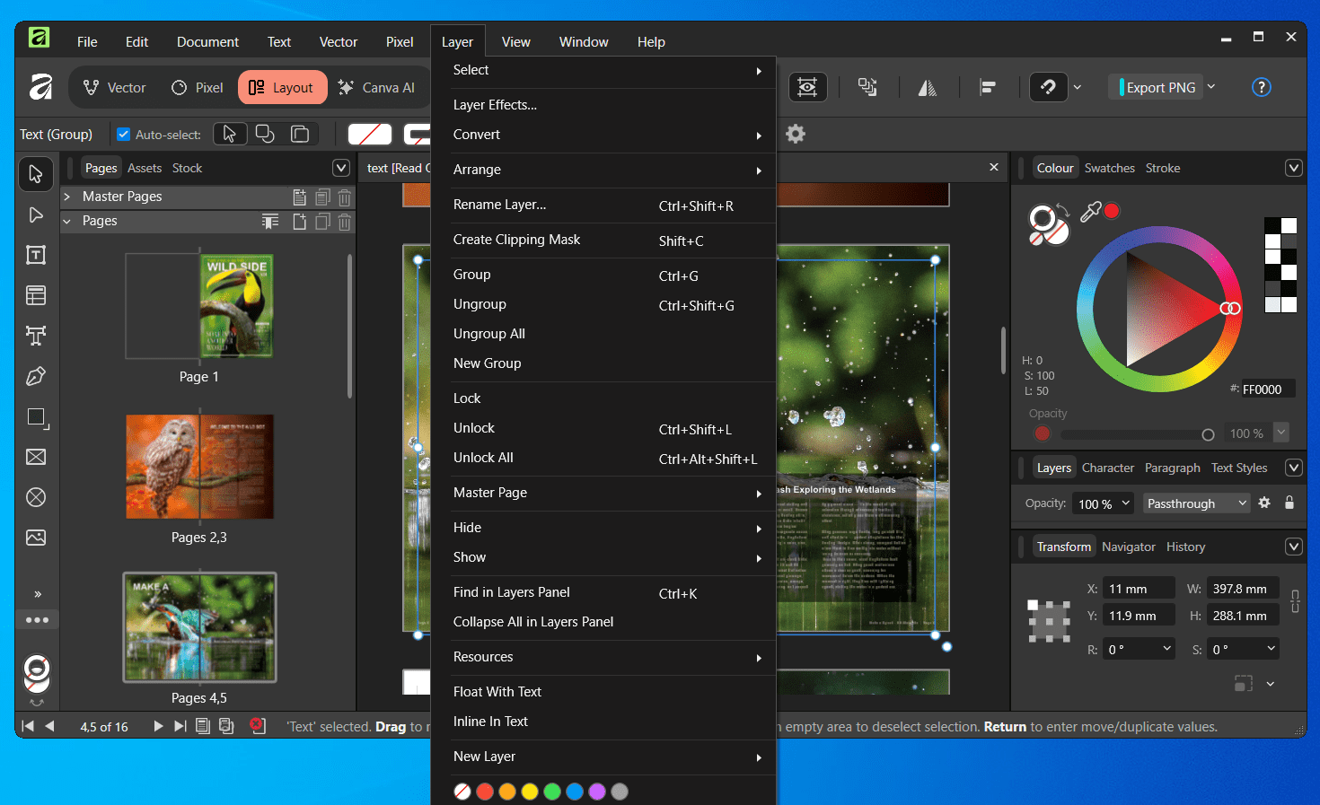Screen dimensions: 1320x805
Task: Toggle the snapping magnet button
Action: (1048, 87)
